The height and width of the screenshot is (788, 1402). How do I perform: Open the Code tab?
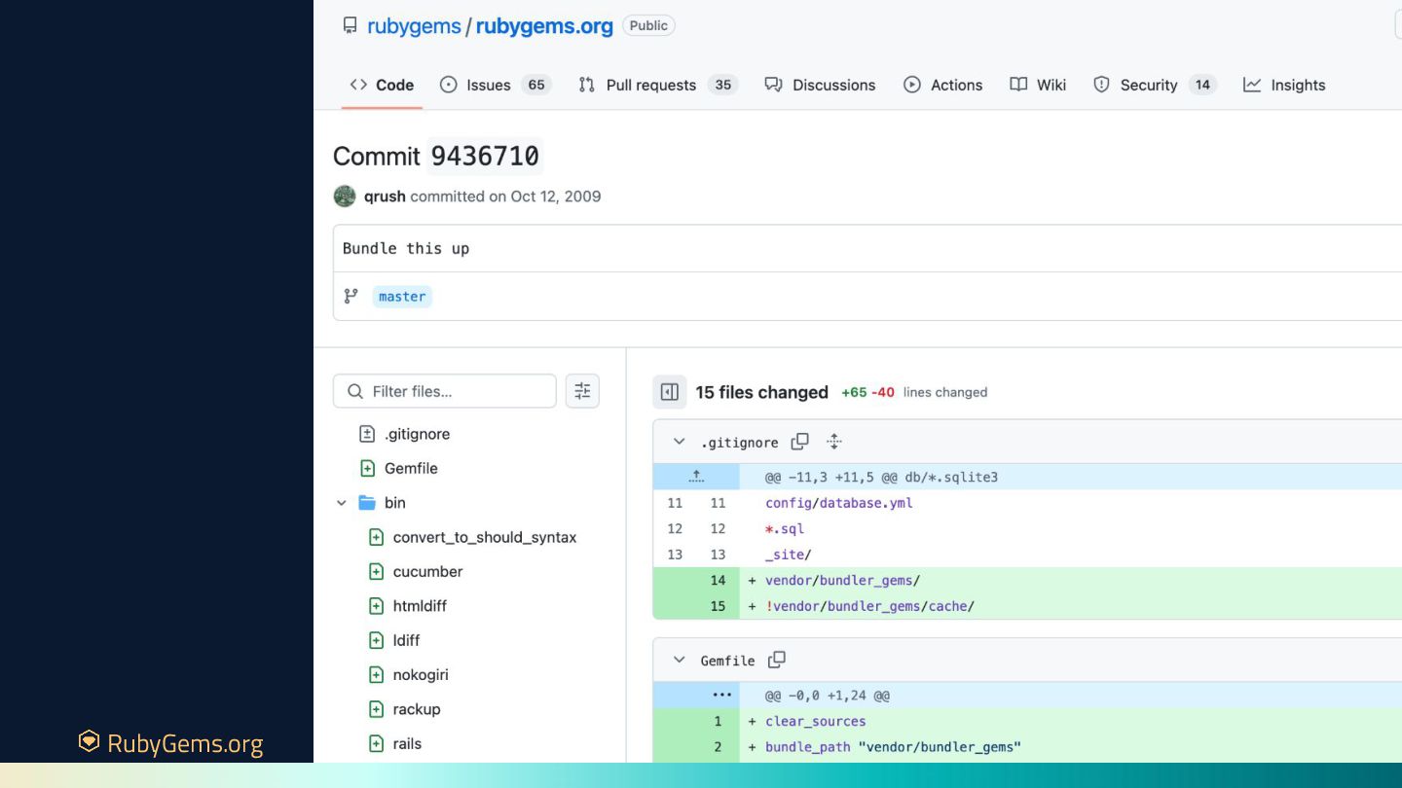coord(382,85)
